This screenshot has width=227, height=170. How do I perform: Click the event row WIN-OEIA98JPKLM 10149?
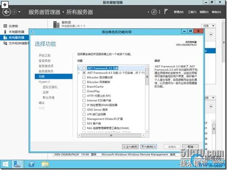click(x=115, y=155)
